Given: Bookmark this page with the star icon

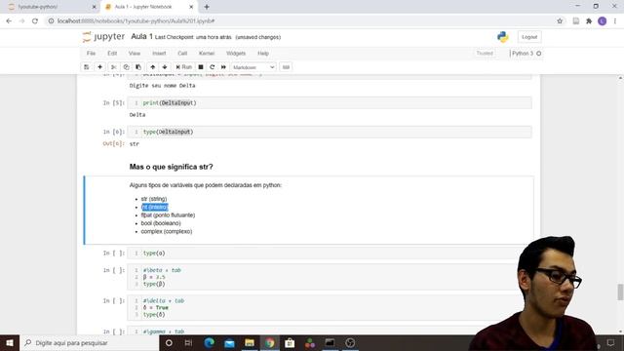Looking at the screenshot, I should [x=560, y=20].
